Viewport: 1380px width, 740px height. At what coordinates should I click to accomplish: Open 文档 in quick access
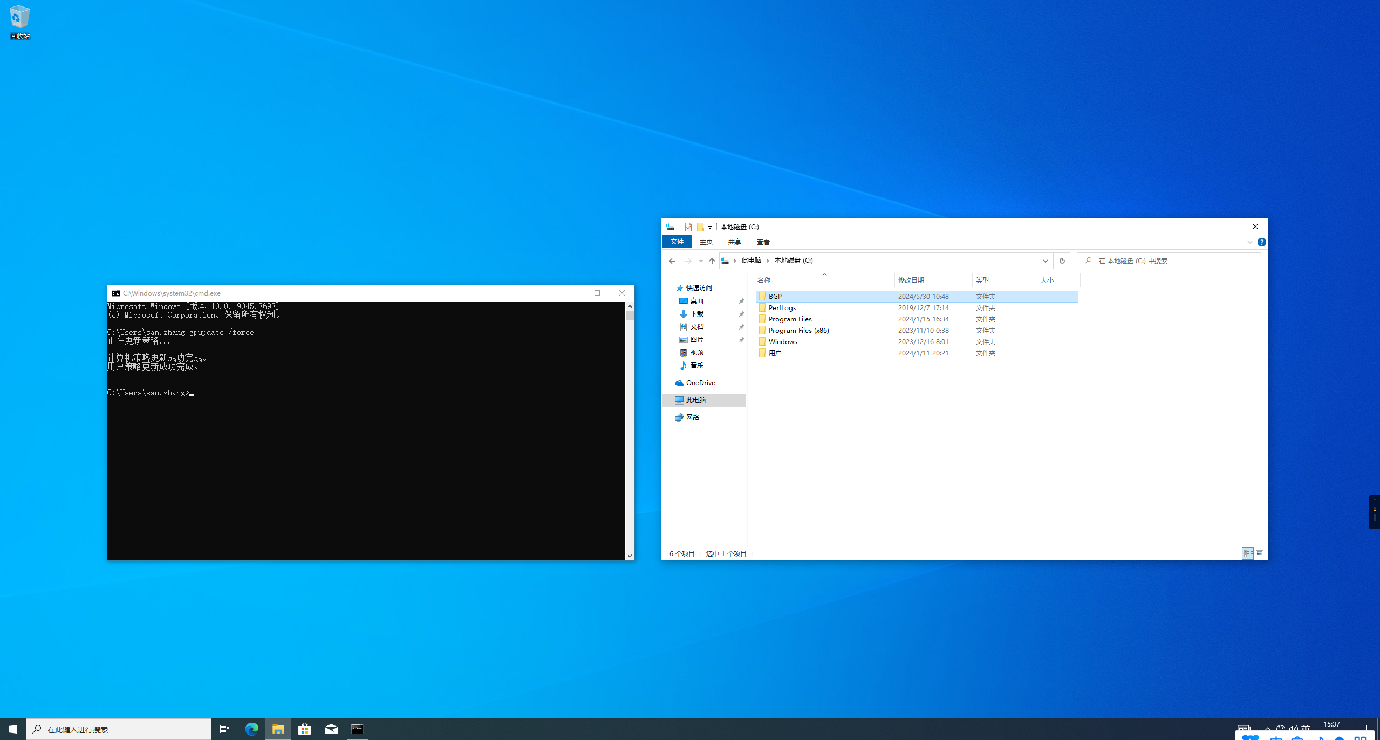click(696, 327)
